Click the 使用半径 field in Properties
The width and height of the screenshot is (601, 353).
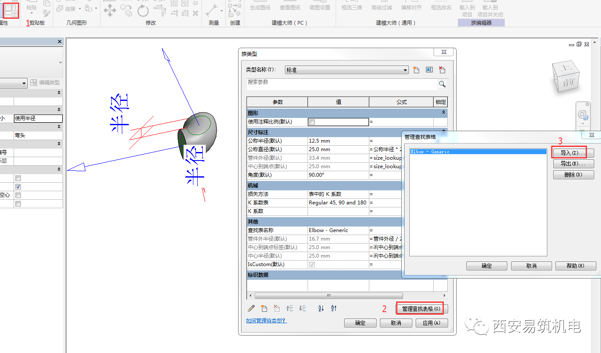point(38,119)
